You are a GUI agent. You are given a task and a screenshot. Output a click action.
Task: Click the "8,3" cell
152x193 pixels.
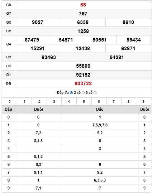pyautogui.click(x=38, y=164)
